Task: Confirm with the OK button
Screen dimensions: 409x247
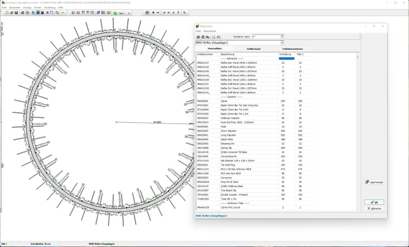Action: [375, 202]
